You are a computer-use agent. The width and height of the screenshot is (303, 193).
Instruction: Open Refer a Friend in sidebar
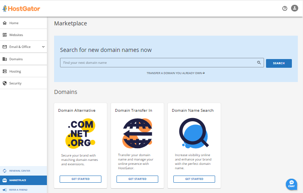coord(23,189)
